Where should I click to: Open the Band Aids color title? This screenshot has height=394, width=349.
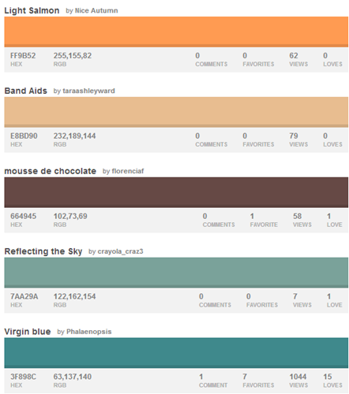[26, 91]
